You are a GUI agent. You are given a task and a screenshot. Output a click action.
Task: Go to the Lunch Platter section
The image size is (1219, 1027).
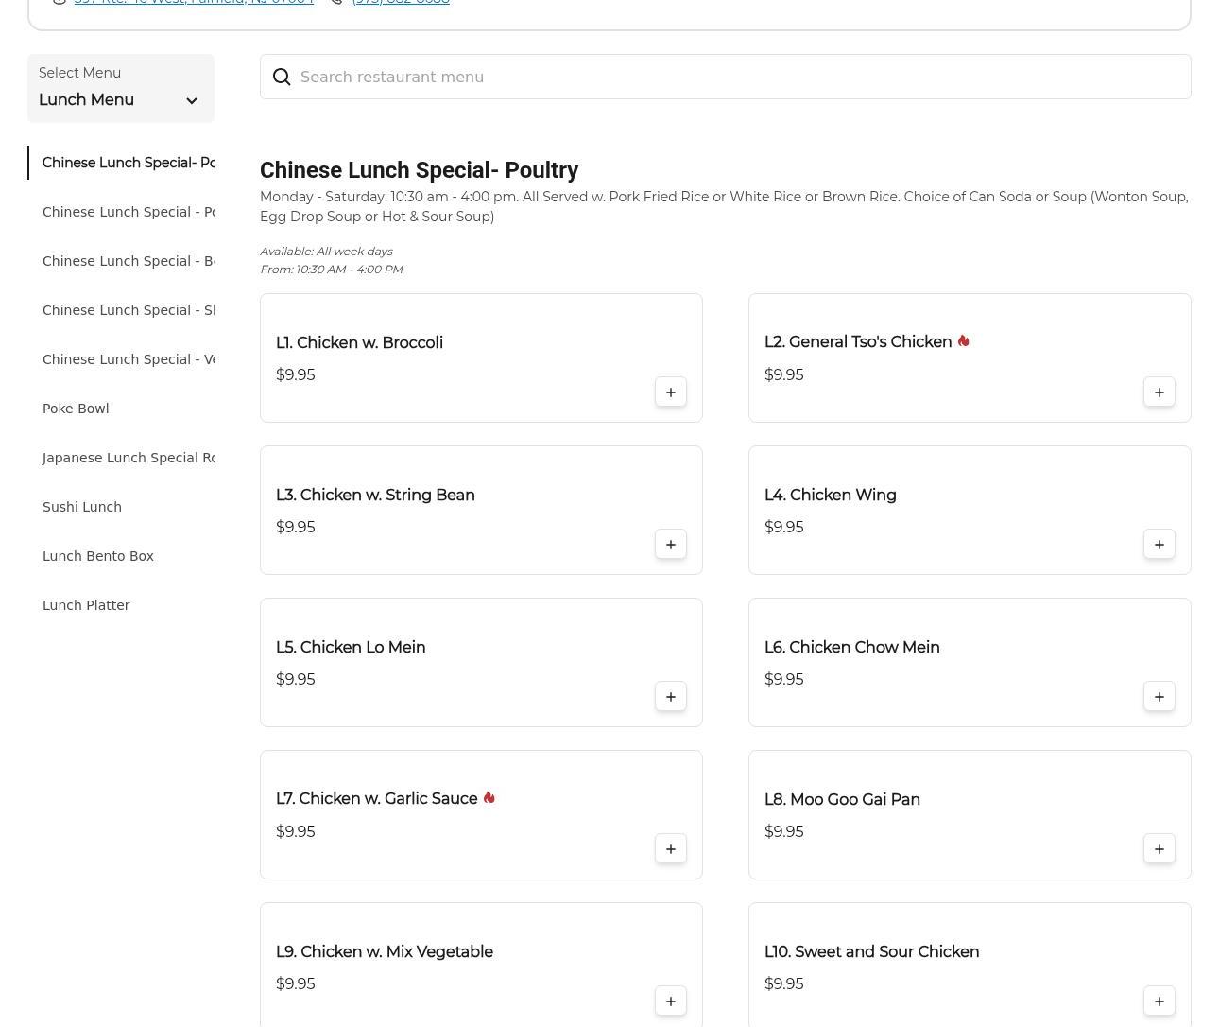pos(86,605)
